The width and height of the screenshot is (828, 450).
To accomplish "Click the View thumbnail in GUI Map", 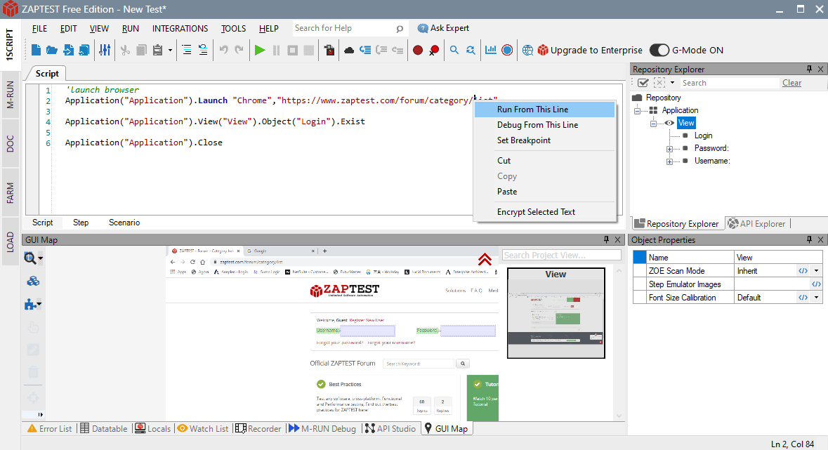I will pos(556,312).
